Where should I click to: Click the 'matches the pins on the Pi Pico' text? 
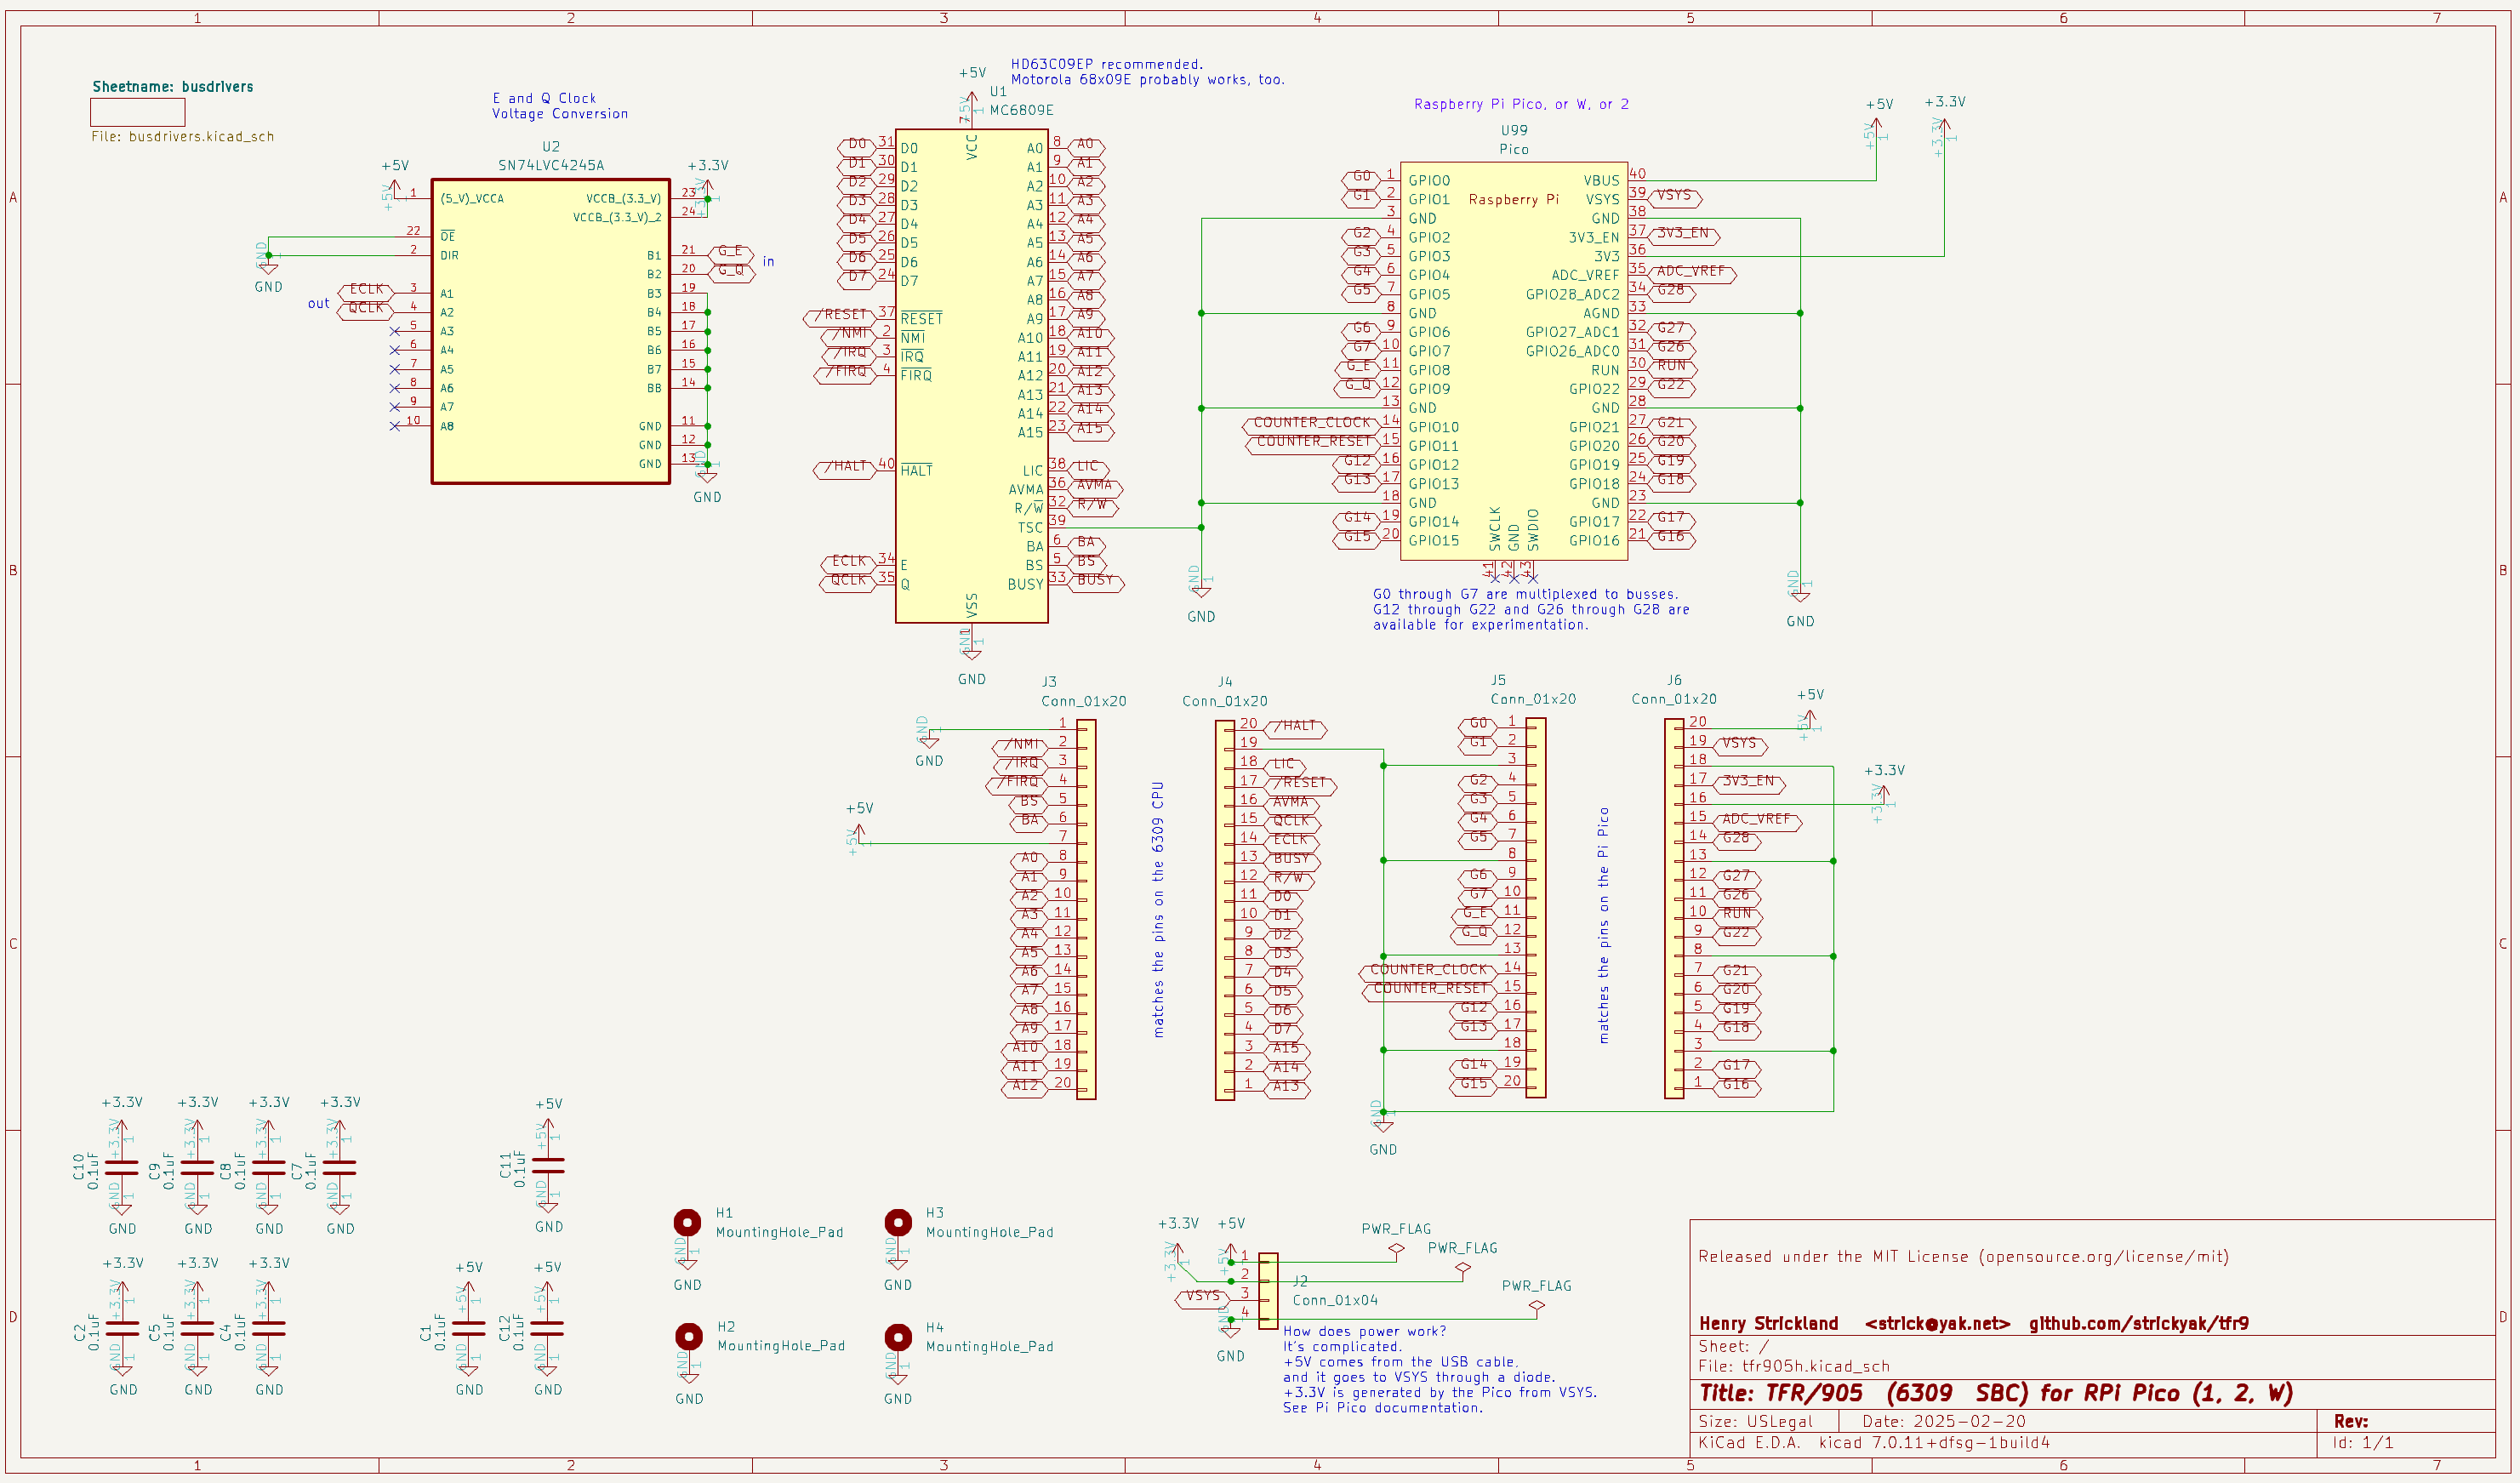1603,925
